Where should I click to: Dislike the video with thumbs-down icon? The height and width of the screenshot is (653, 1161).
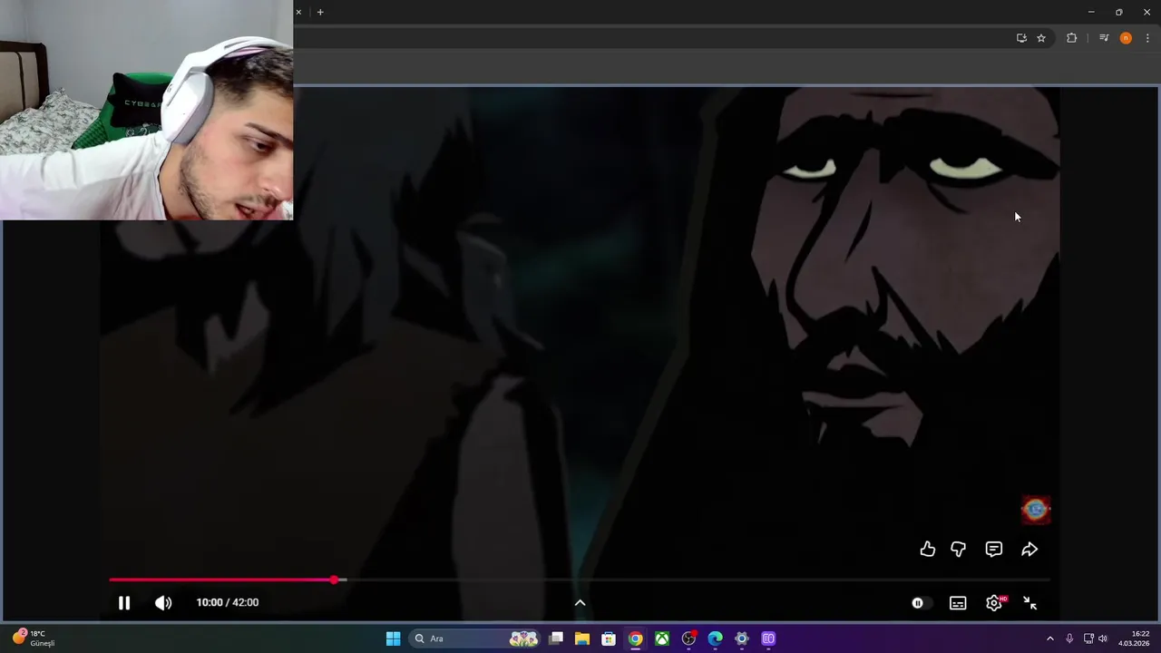pyautogui.click(x=958, y=549)
